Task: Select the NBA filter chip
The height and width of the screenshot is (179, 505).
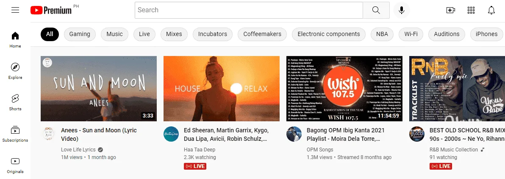Action: [x=382, y=34]
